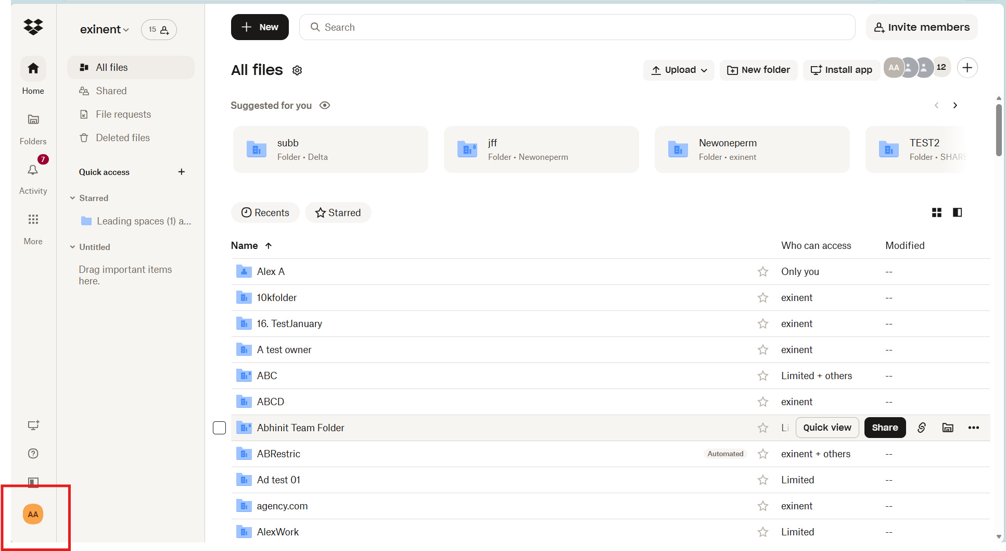Click the All files settings gear

point(297,70)
